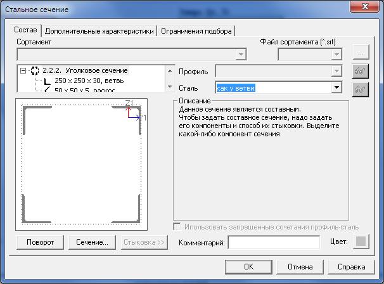Image resolution: width=384 pixels, height=284 pixels.
Task: Open the Сталь dropdown list
Action: click(x=337, y=88)
